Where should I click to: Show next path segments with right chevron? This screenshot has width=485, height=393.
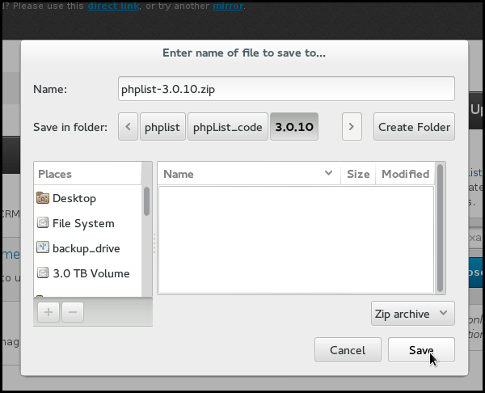(352, 127)
